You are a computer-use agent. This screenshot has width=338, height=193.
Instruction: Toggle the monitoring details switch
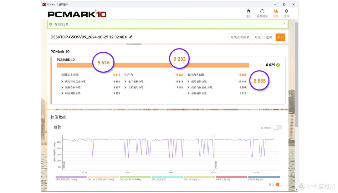tap(277, 128)
